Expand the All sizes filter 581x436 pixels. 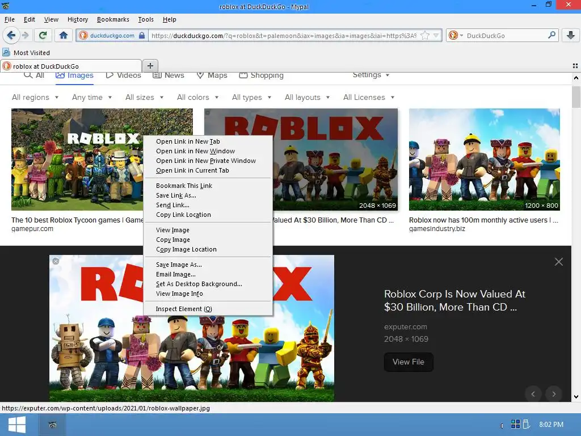pyautogui.click(x=145, y=97)
